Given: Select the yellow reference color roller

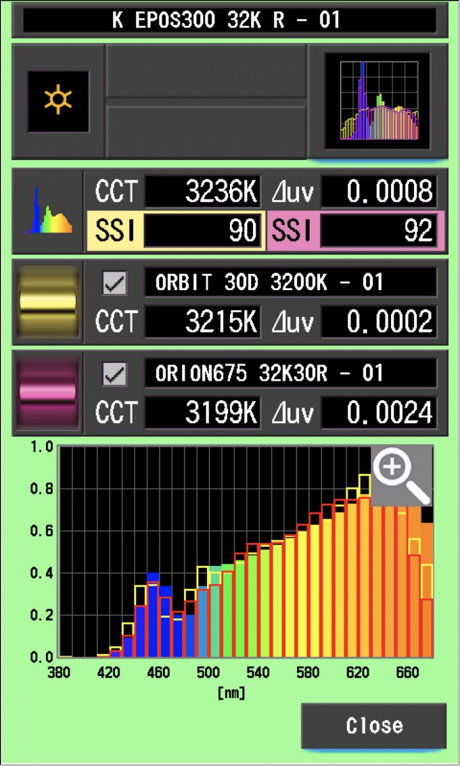Looking at the screenshot, I should pyautogui.click(x=48, y=303).
